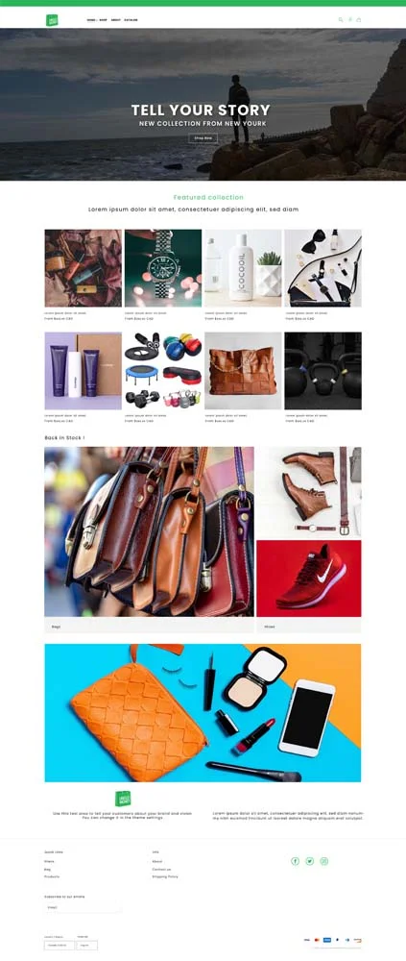Click the green logo above the footer
Image resolution: width=406 pixels, height=961 pixels.
[123, 799]
